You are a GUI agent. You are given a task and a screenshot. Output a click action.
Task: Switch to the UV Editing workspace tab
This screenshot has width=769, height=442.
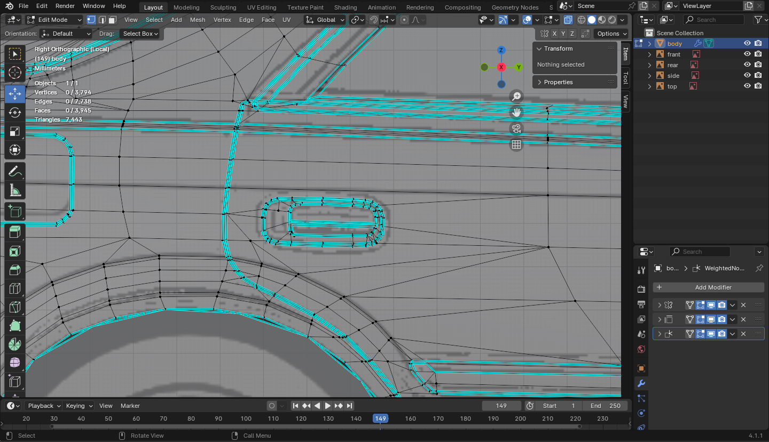(262, 7)
